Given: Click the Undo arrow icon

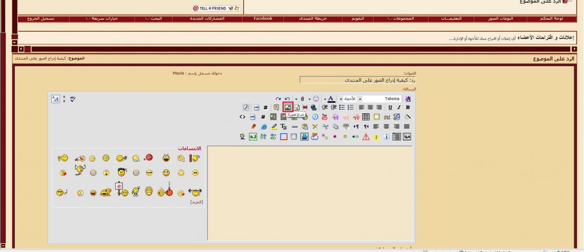Looking at the screenshot, I should coord(287,99).
